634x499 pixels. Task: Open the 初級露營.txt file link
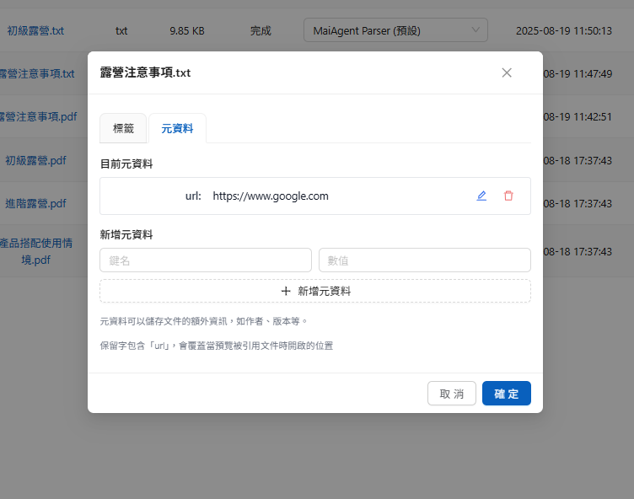[35, 30]
